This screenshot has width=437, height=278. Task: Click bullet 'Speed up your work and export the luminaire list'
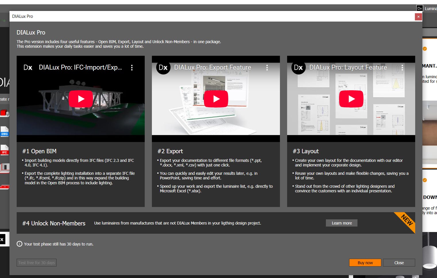(x=216, y=189)
